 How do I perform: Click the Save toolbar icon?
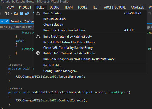[x=21, y=14]
